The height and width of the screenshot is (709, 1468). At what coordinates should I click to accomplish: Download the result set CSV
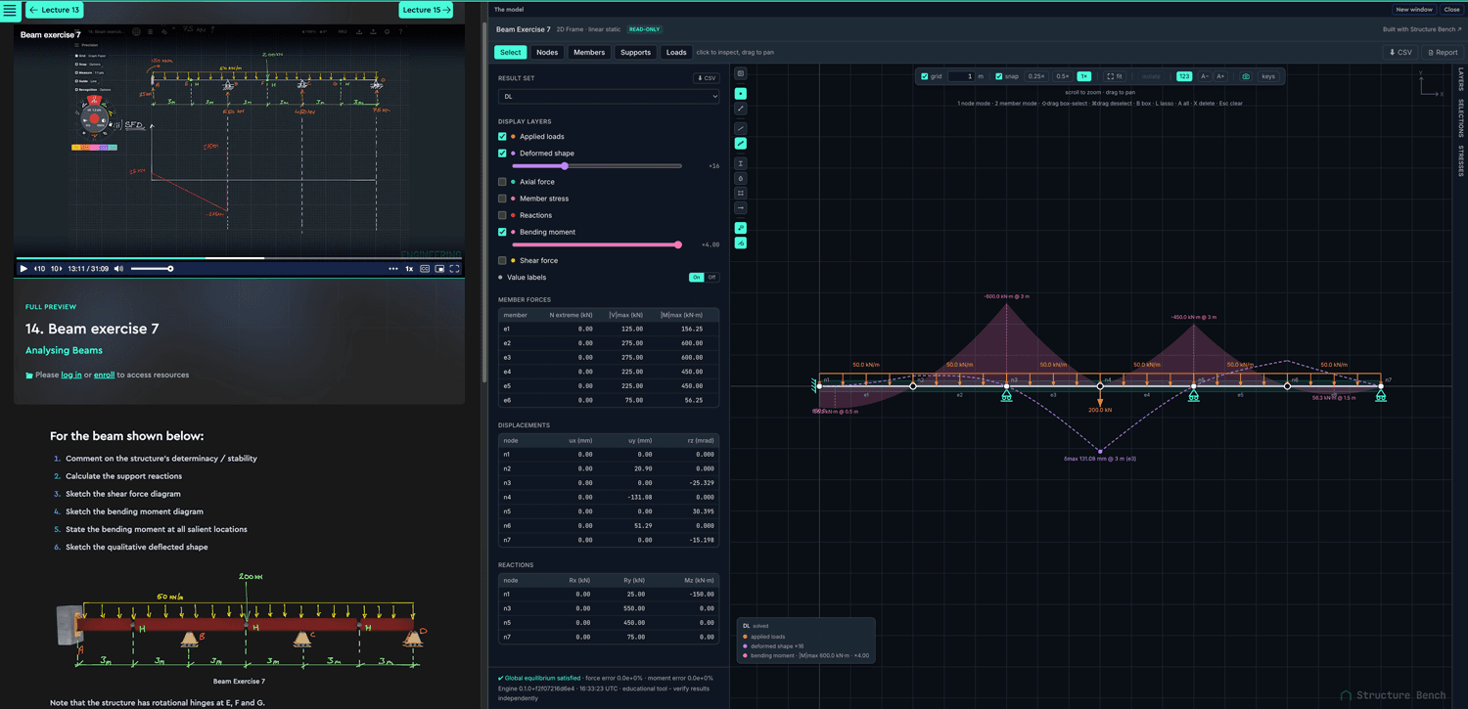click(x=706, y=78)
